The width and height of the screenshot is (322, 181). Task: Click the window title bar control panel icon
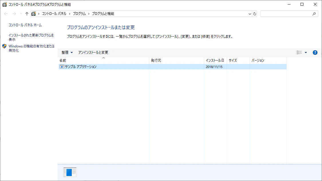pyautogui.click(x=5, y=4)
